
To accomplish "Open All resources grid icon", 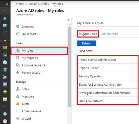I will coord(5,48).
